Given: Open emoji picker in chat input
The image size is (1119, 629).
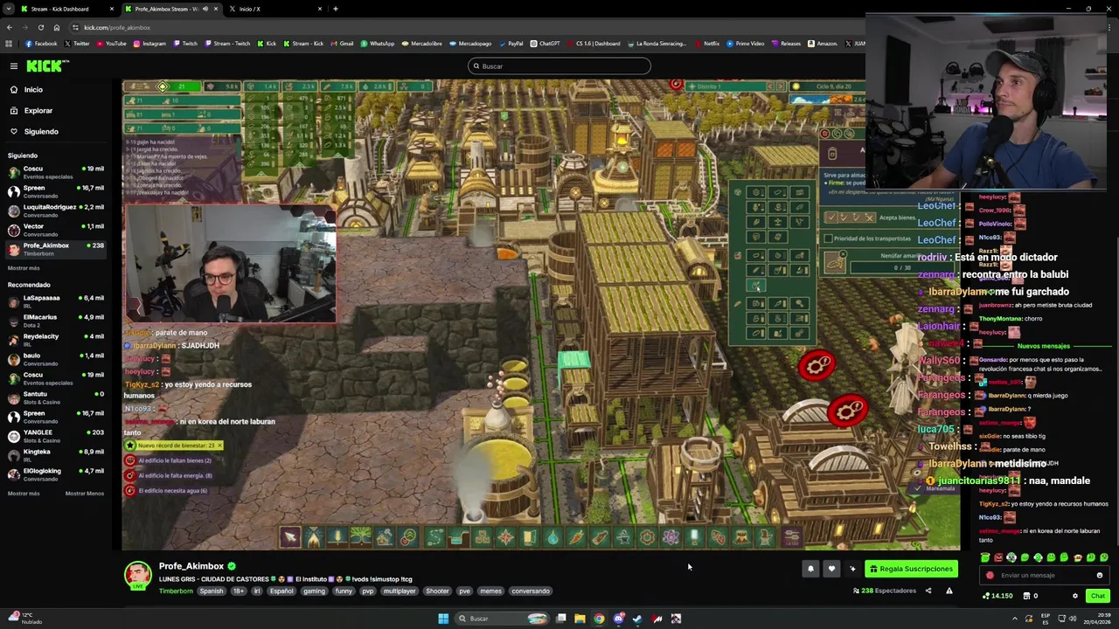Looking at the screenshot, I should tap(1100, 576).
